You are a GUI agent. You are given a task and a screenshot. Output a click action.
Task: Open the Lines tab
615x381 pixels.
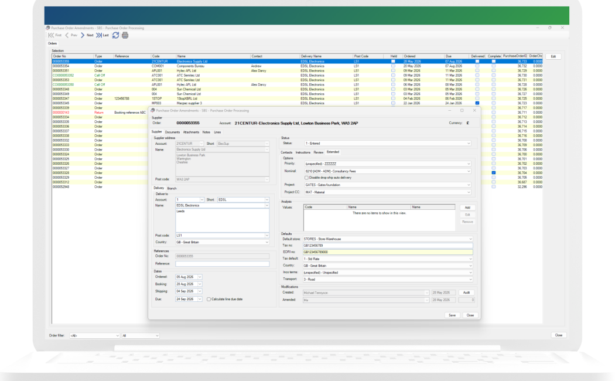217,132
